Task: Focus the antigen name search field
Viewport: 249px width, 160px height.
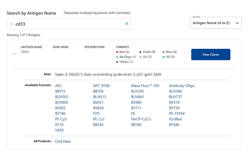Action: 69,24
